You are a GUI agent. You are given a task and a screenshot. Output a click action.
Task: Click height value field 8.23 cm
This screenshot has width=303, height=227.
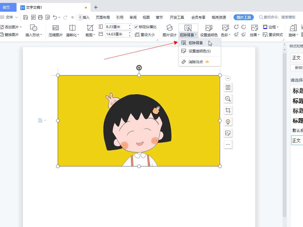tap(116, 27)
